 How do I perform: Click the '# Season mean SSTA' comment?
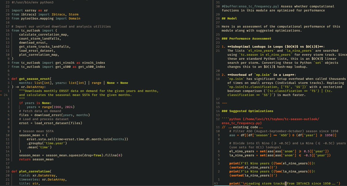pos(36,131)
